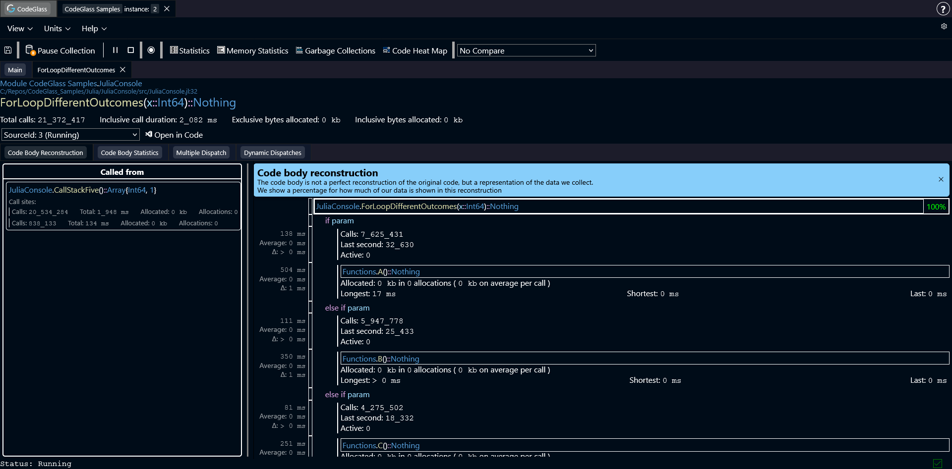
Task: Open the Garbage Collections view
Action: [336, 51]
